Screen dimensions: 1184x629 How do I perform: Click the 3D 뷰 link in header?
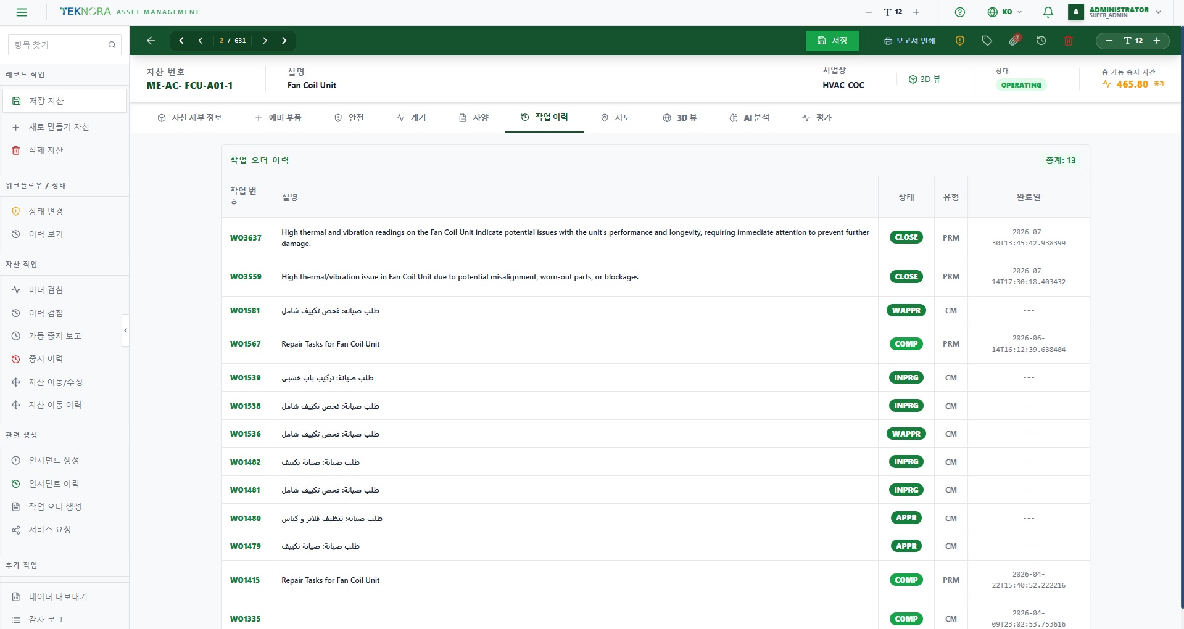924,80
